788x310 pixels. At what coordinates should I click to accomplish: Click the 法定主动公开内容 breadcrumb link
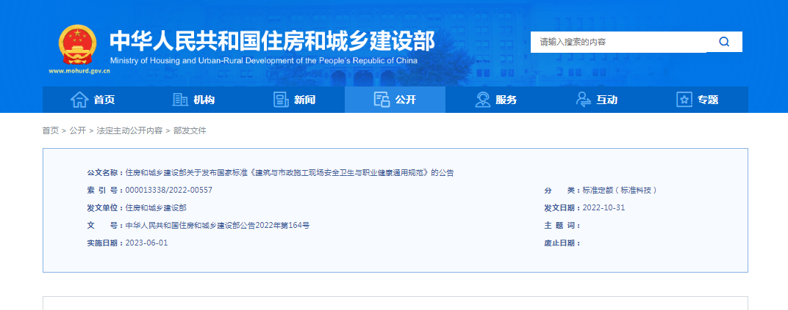coord(129,130)
